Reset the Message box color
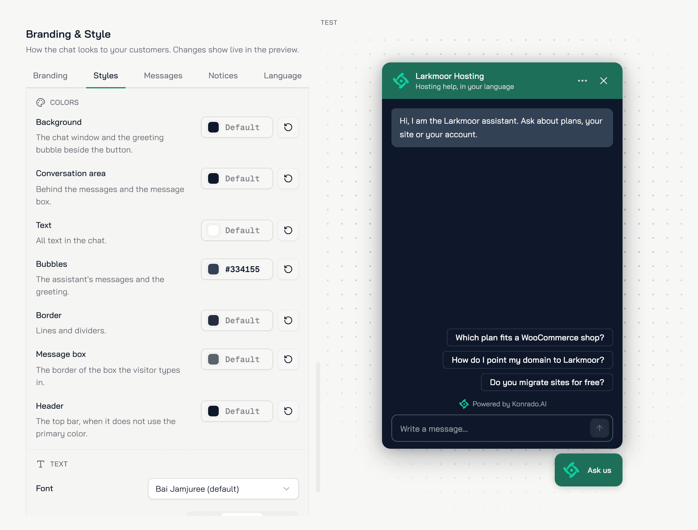698x530 pixels. pos(288,359)
